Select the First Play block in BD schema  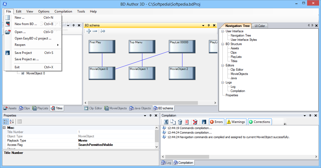click(102, 47)
